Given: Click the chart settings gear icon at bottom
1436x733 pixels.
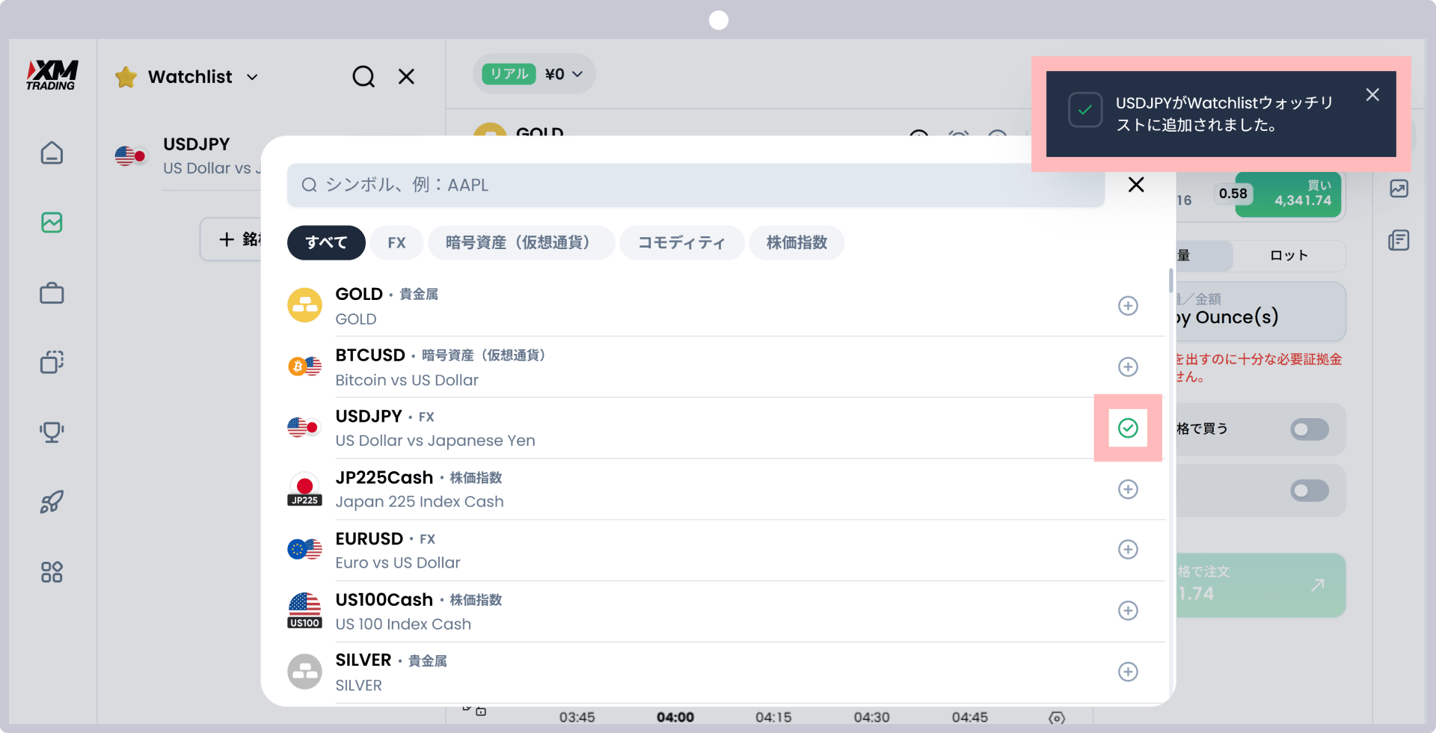Looking at the screenshot, I should tap(1057, 718).
